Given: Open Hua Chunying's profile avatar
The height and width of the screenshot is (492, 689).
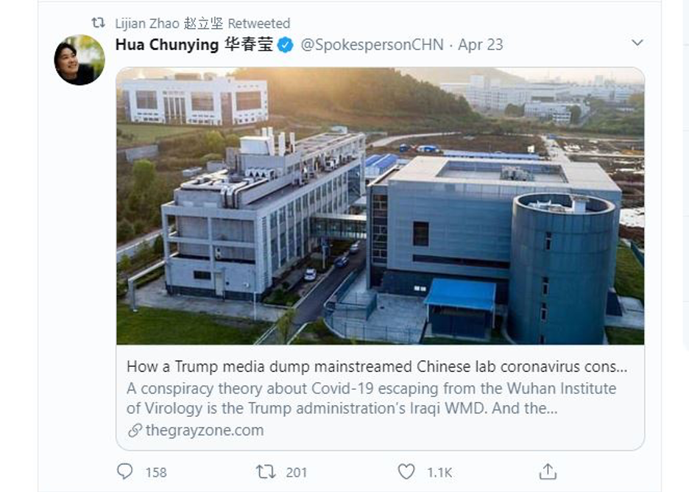Looking at the screenshot, I should (x=79, y=60).
